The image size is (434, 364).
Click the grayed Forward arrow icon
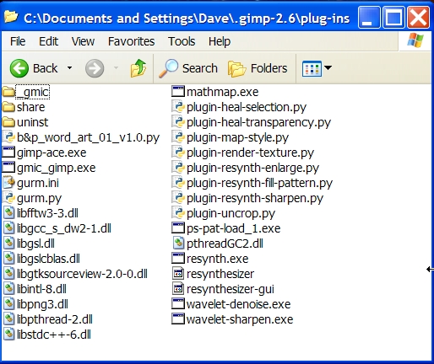click(95, 68)
